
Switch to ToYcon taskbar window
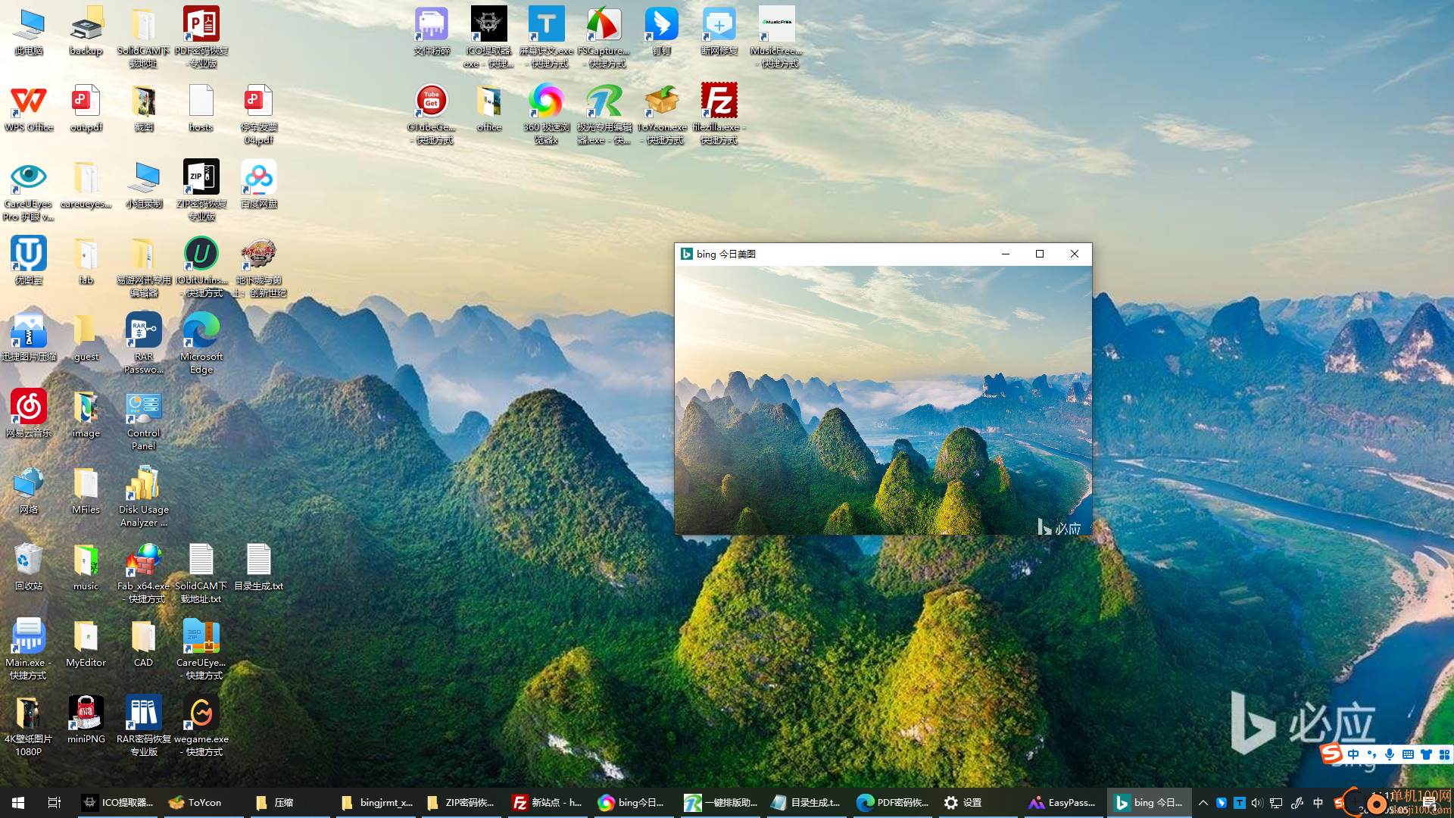[x=203, y=803]
